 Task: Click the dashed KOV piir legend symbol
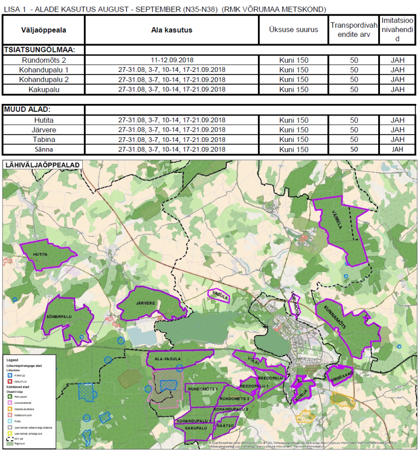(10, 439)
